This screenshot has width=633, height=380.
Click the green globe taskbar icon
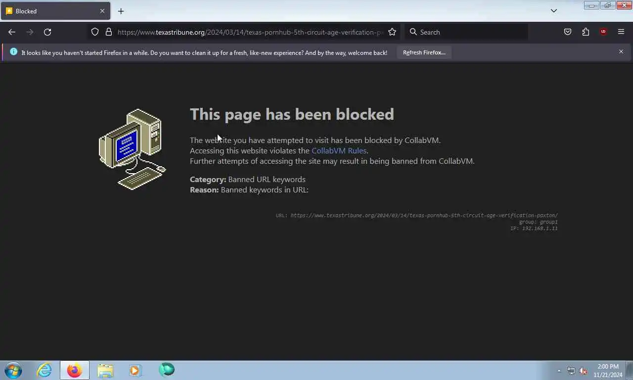click(167, 370)
